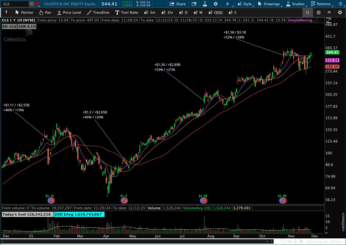
Task: Select the Text Note tool
Action: [127, 12]
